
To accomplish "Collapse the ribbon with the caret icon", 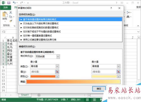I will [x=138, y=26].
